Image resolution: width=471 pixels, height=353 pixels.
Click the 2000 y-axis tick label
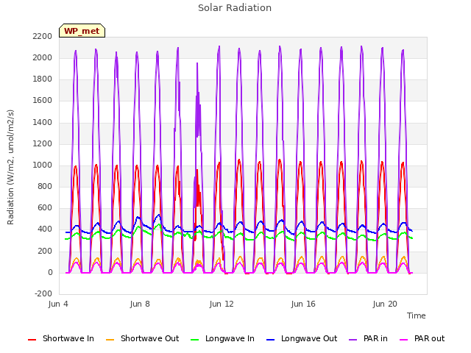(x=43, y=57)
